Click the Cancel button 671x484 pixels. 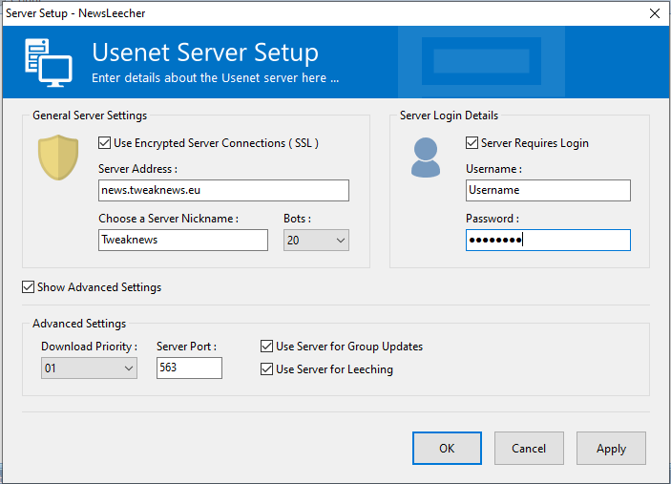[529, 448]
